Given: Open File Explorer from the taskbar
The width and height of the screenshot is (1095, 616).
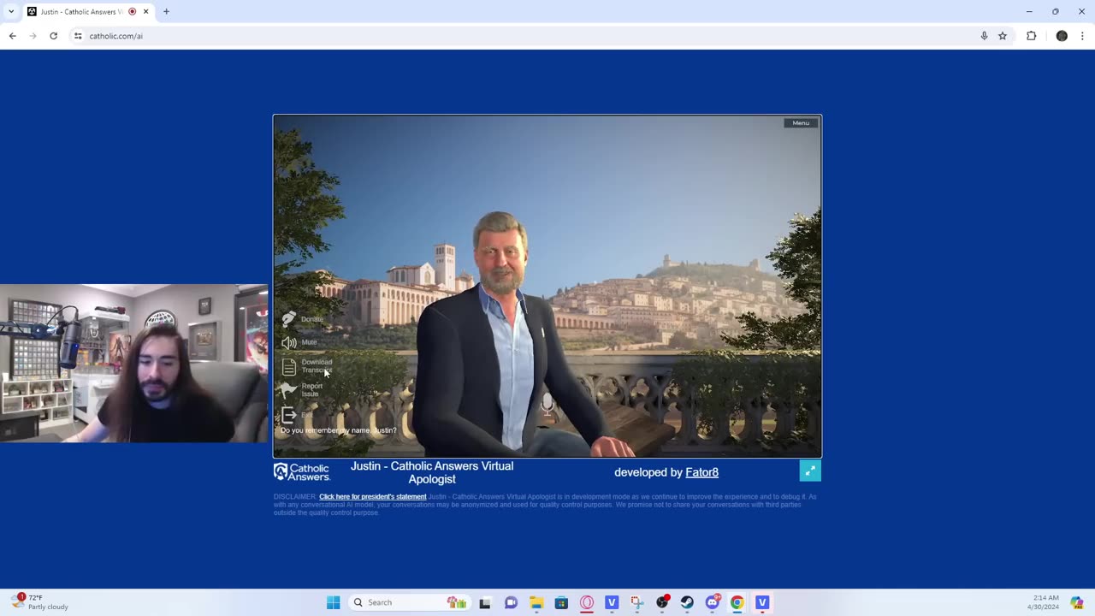Looking at the screenshot, I should [x=536, y=602].
